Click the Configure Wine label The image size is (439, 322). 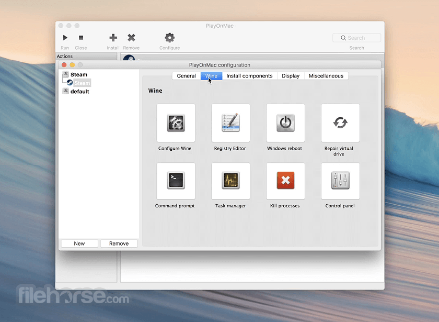[x=175, y=148]
